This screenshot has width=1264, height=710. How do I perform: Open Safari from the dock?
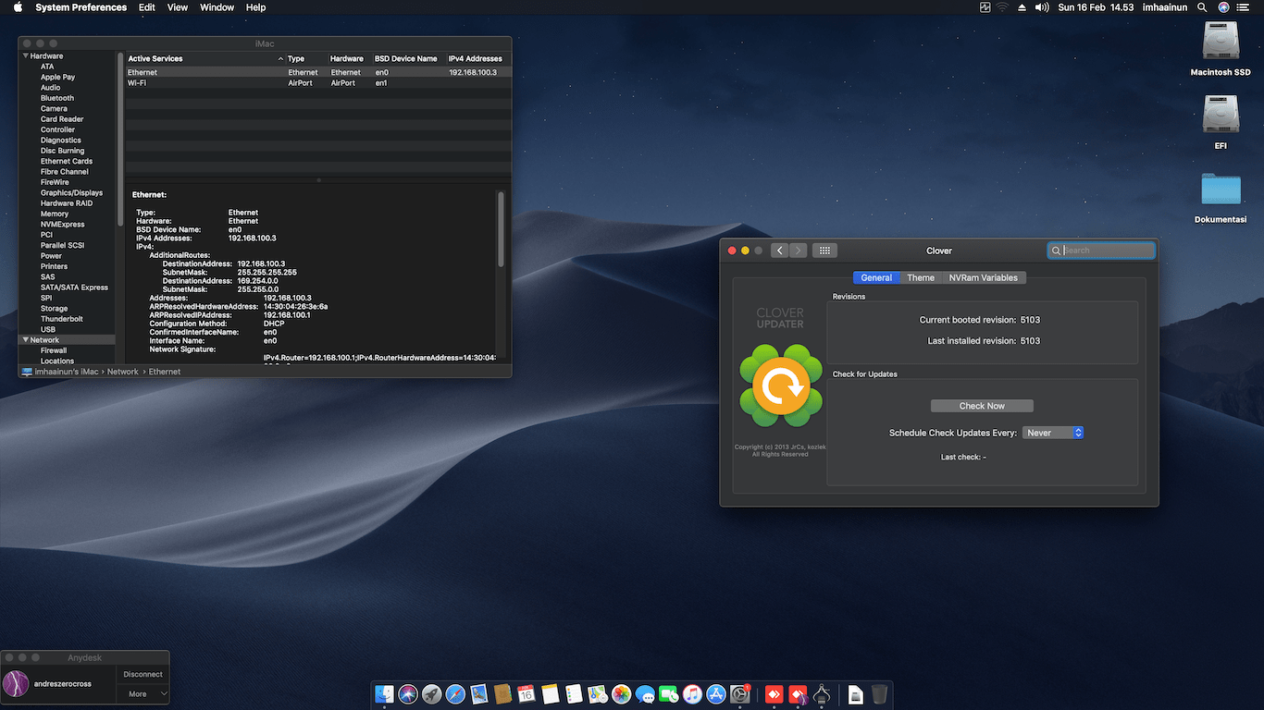point(455,694)
